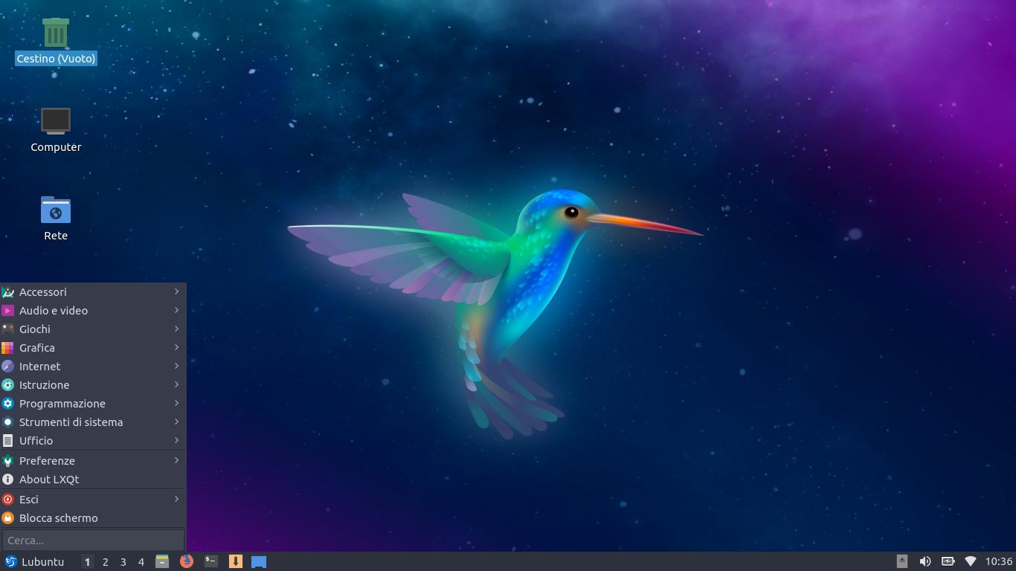Expand the Accessori submenu
1016x571 pixels.
point(42,291)
